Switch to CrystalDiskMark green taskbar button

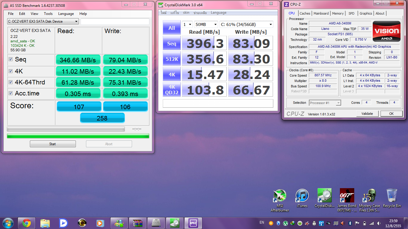pyautogui.click(x=175, y=223)
